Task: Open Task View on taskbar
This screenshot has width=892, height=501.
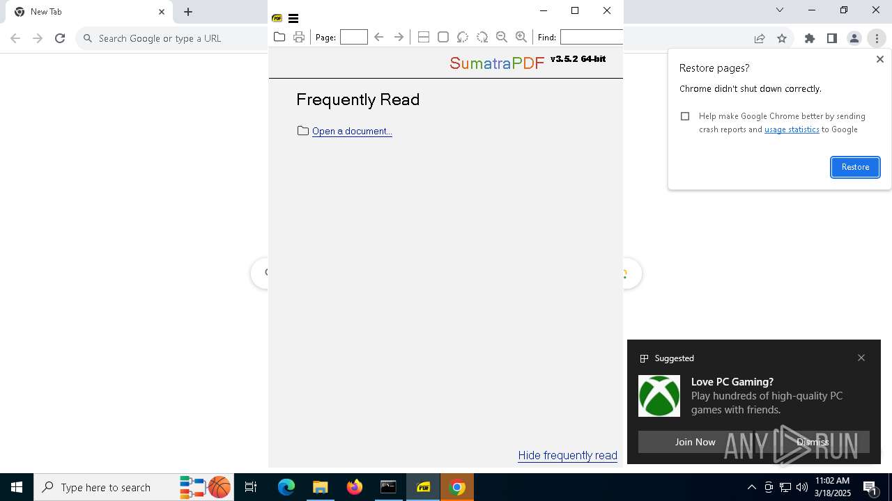Action: [251, 487]
